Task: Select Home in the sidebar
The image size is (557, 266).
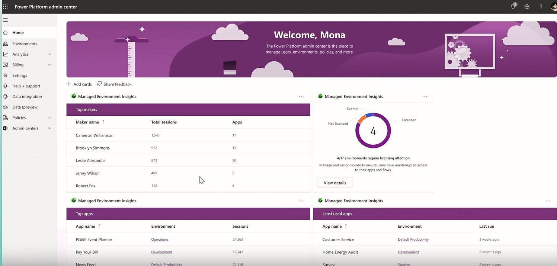Action: (x=29, y=33)
